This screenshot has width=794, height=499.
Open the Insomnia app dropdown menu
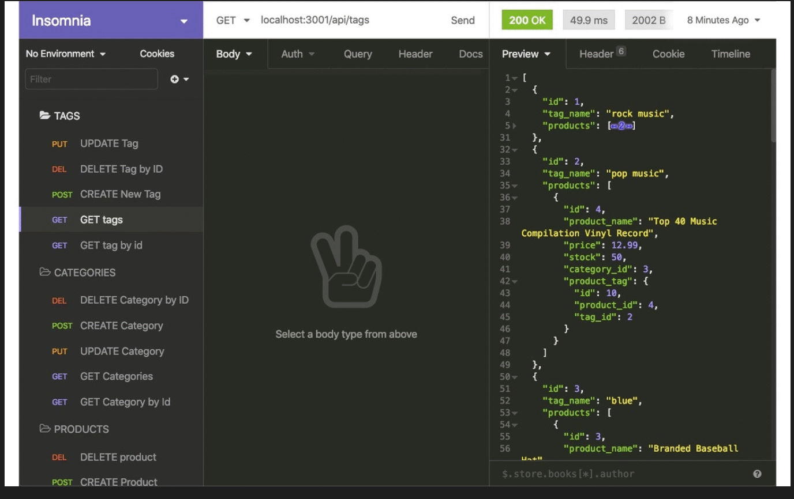(x=183, y=21)
